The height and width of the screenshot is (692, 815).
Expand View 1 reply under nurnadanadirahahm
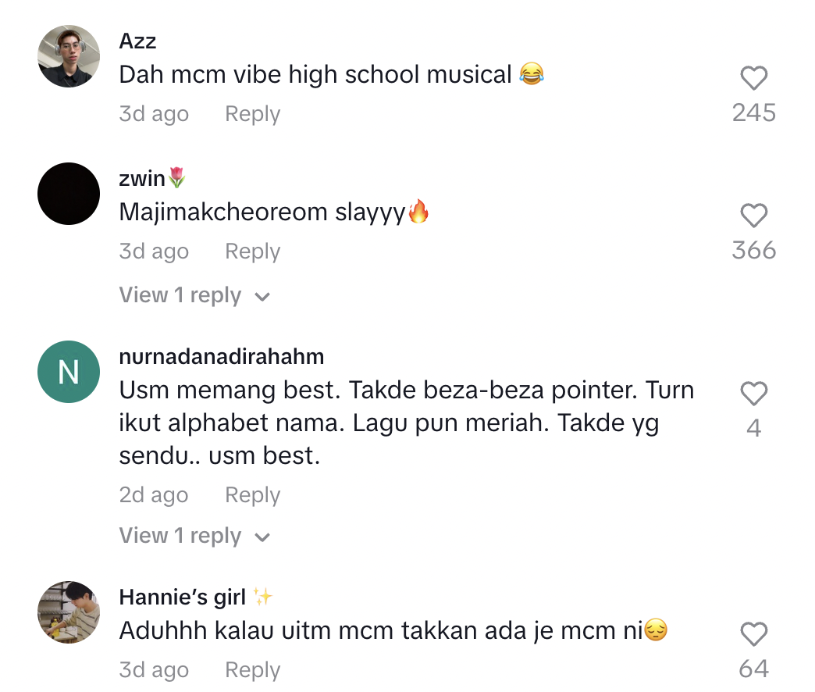[x=180, y=536]
